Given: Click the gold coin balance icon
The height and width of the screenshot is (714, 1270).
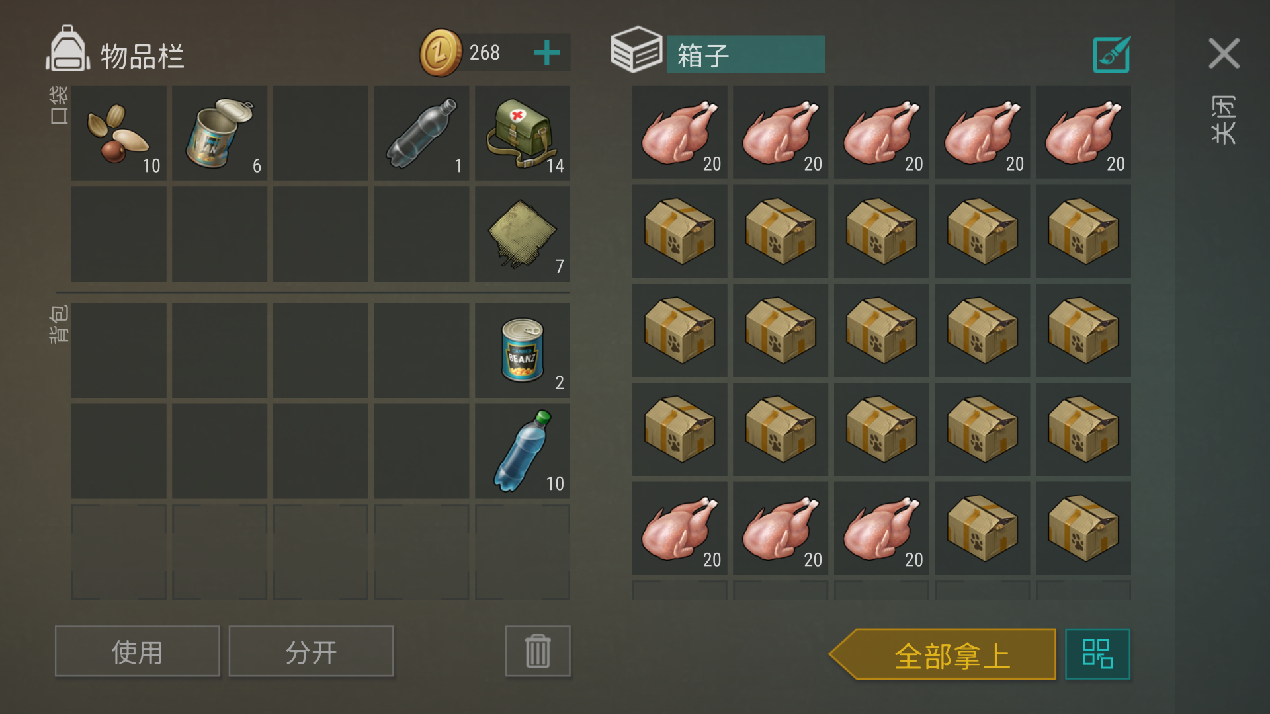Looking at the screenshot, I should 441,53.
